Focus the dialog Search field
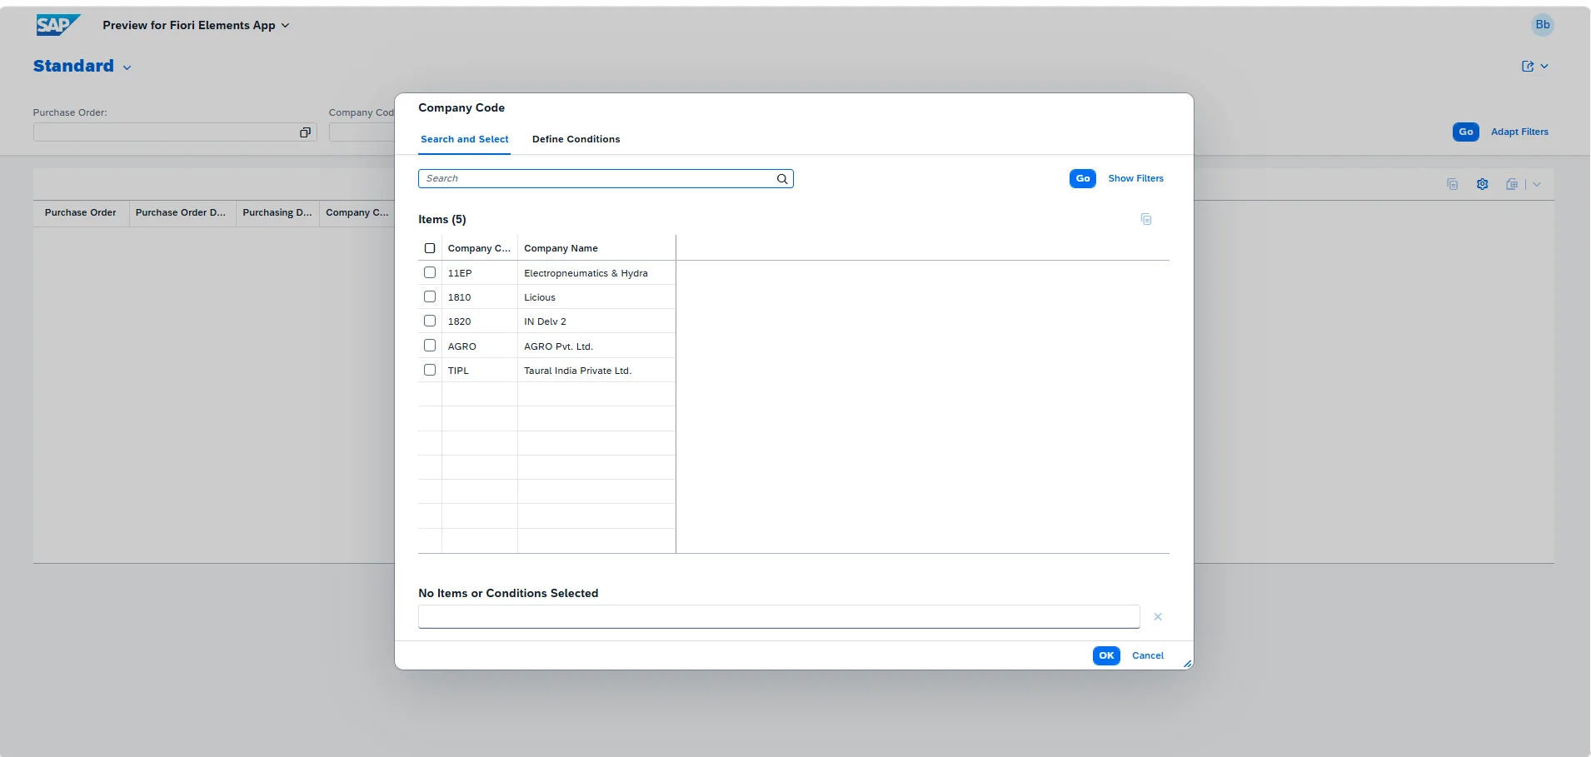Viewport: 1591px width, 757px height. [x=606, y=179]
